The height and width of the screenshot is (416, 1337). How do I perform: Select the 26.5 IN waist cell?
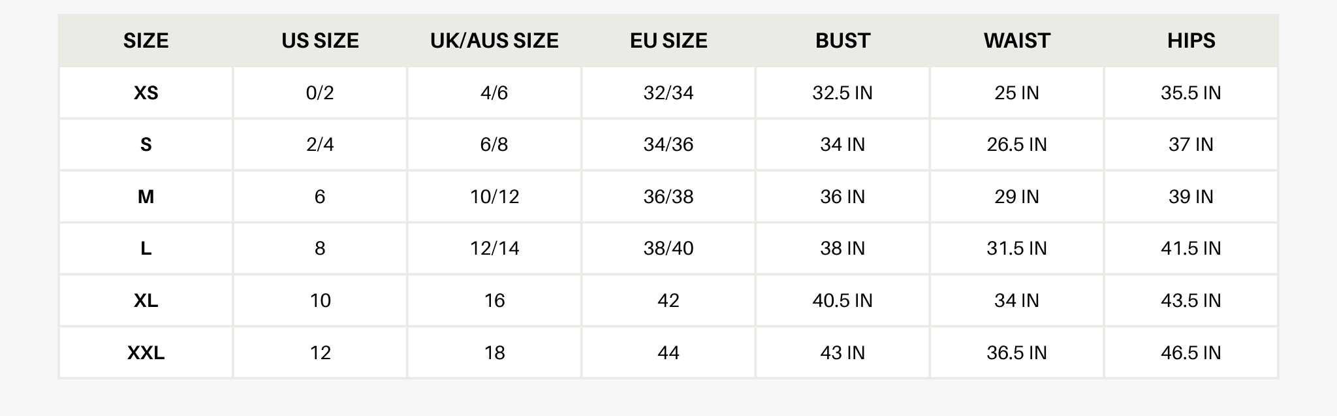coord(1016,144)
